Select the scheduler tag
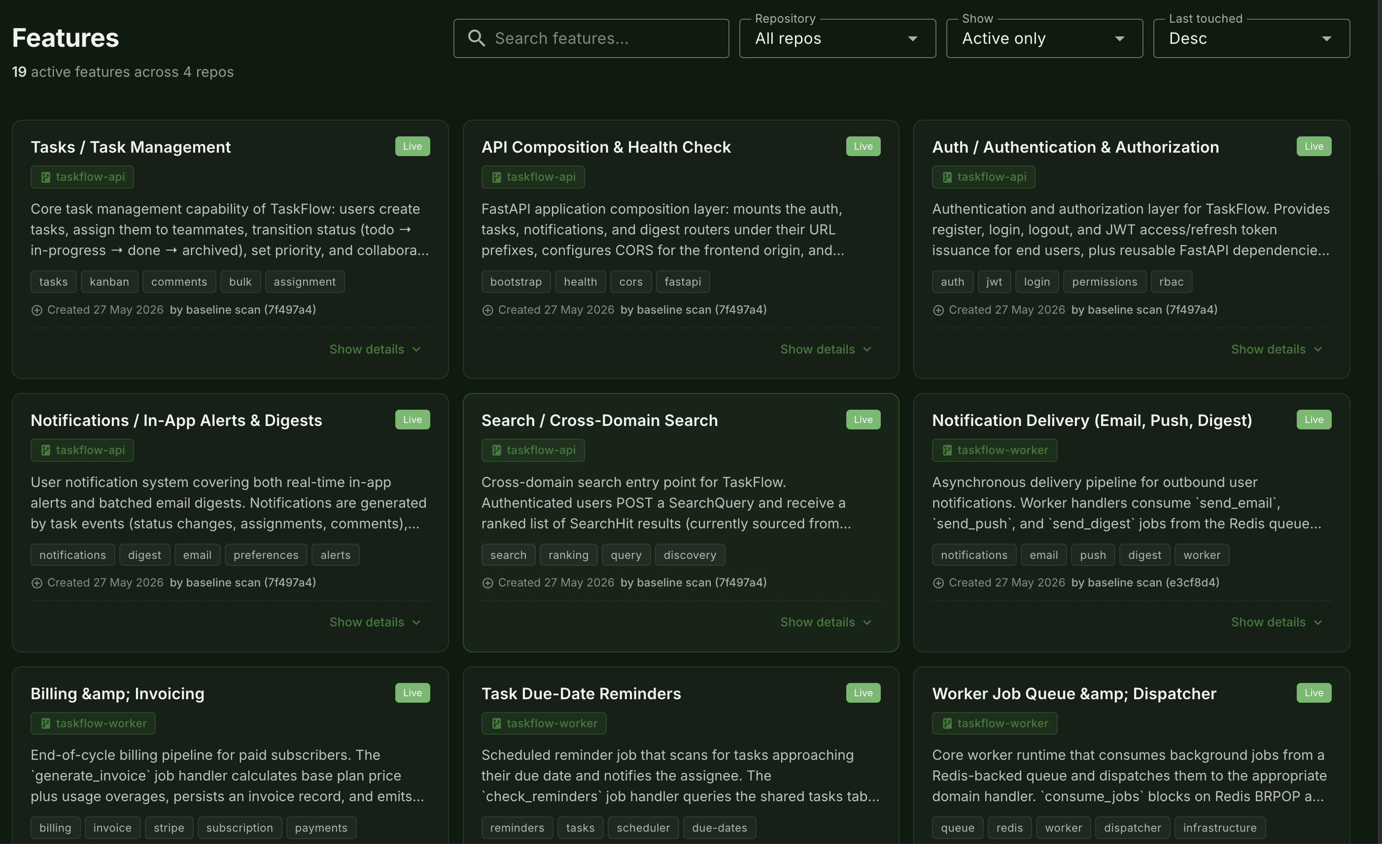This screenshot has height=844, width=1382. point(643,828)
